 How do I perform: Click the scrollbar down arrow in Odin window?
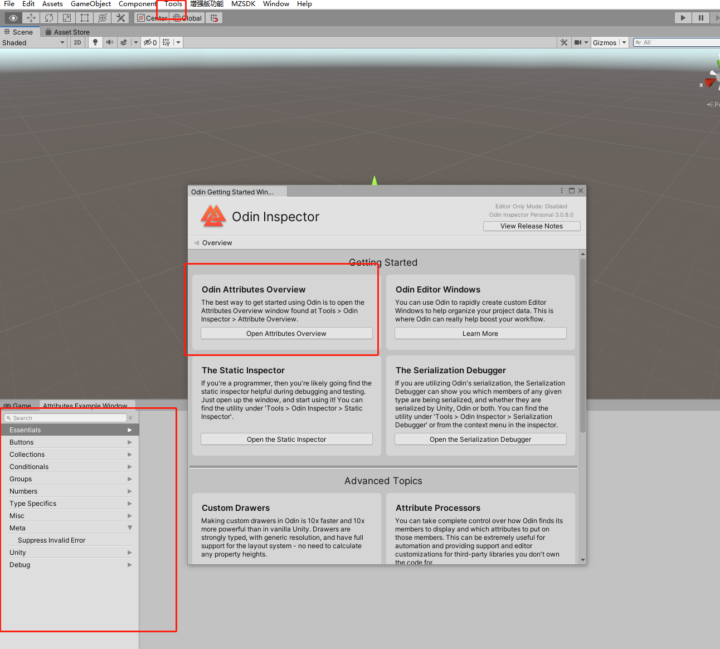tap(583, 560)
